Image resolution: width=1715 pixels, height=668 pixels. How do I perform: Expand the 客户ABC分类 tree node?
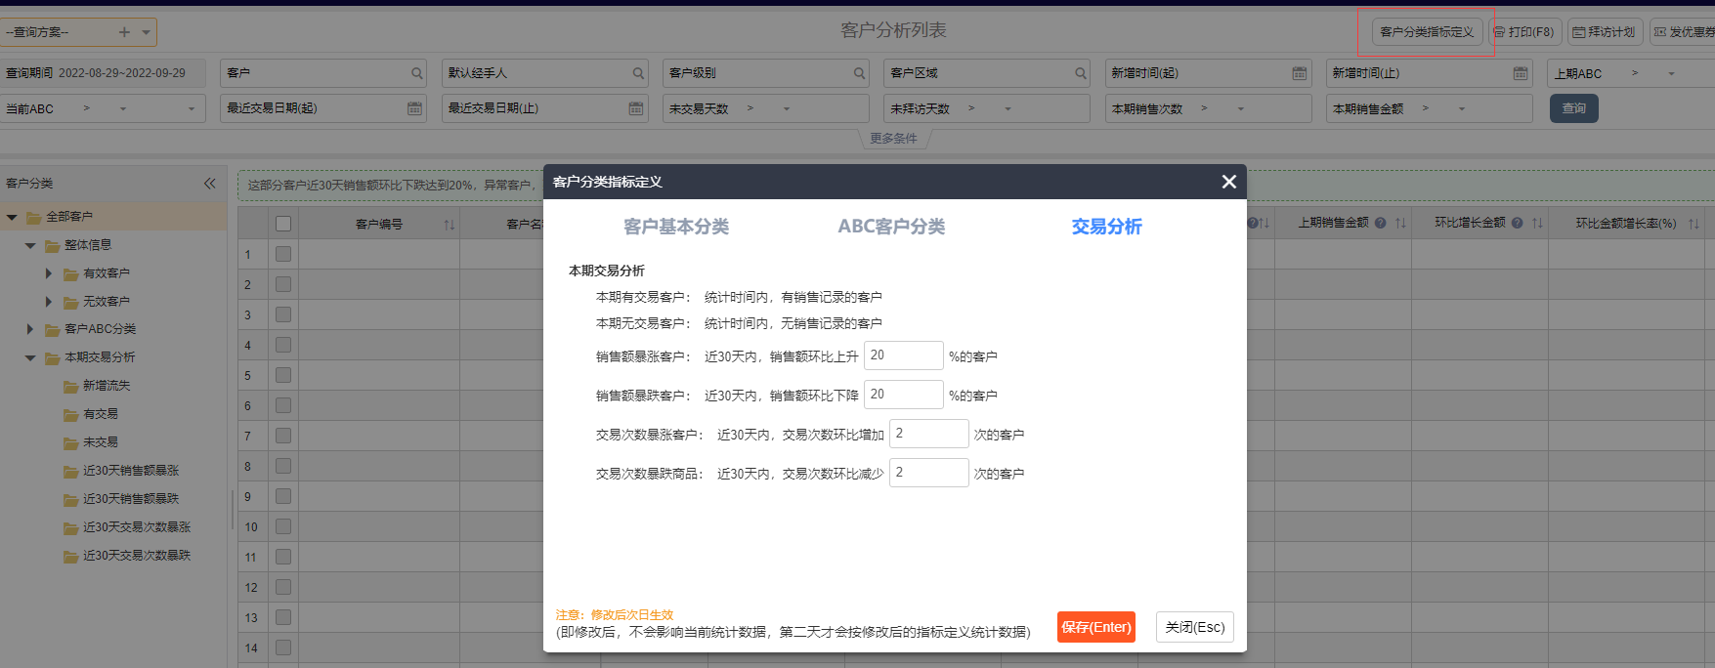[x=30, y=329]
